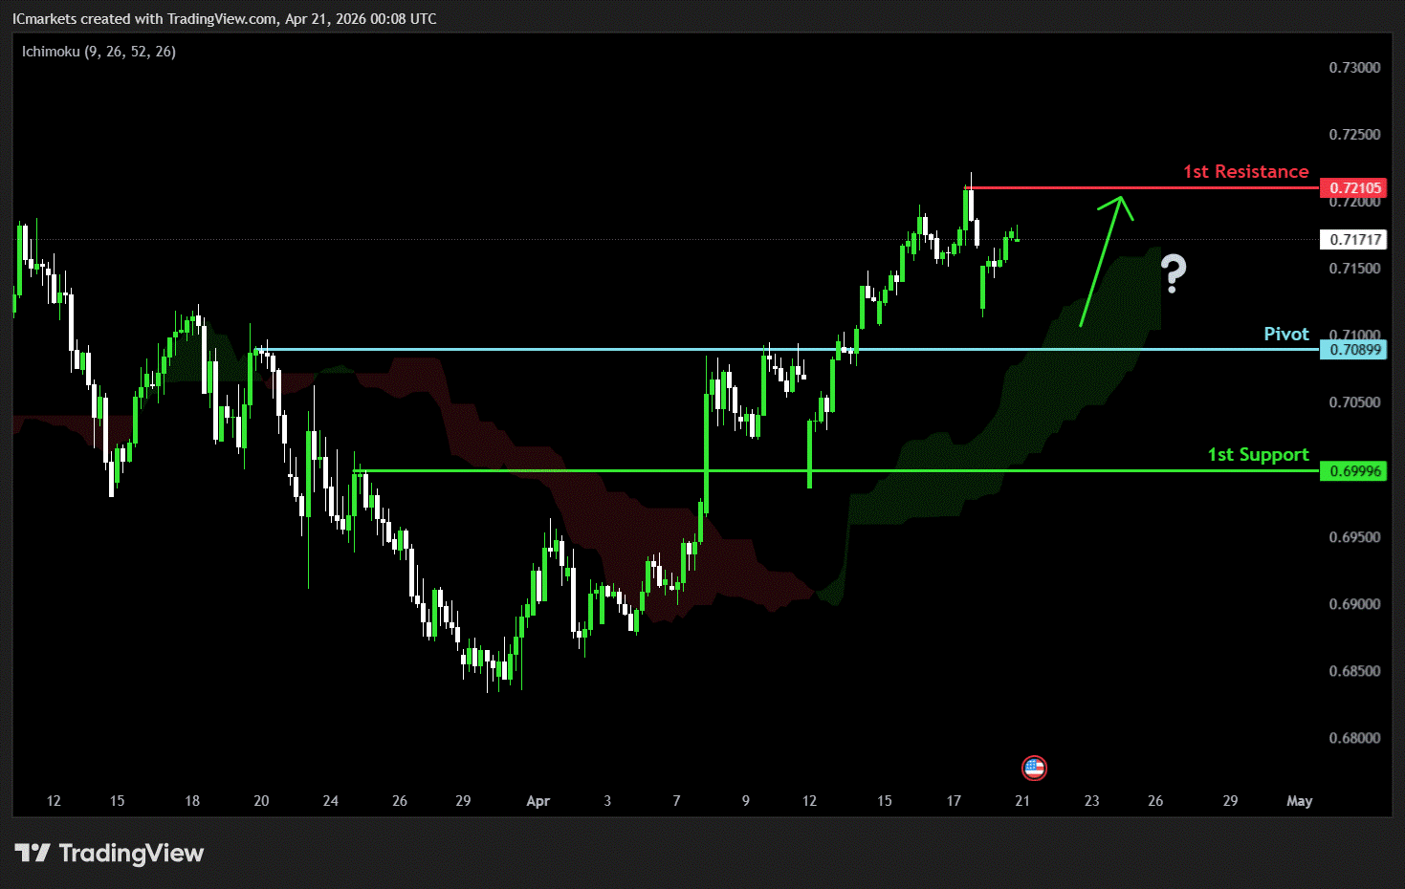The height and width of the screenshot is (889, 1405).
Task: Select the 1st Support text label
Action: pos(1258,455)
